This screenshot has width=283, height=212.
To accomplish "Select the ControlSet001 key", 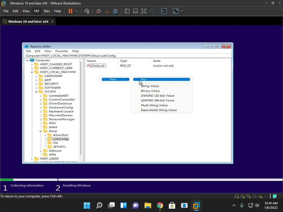I will coord(59,96).
